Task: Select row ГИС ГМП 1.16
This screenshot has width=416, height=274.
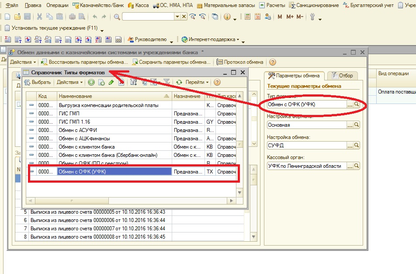Action: click(x=131, y=122)
